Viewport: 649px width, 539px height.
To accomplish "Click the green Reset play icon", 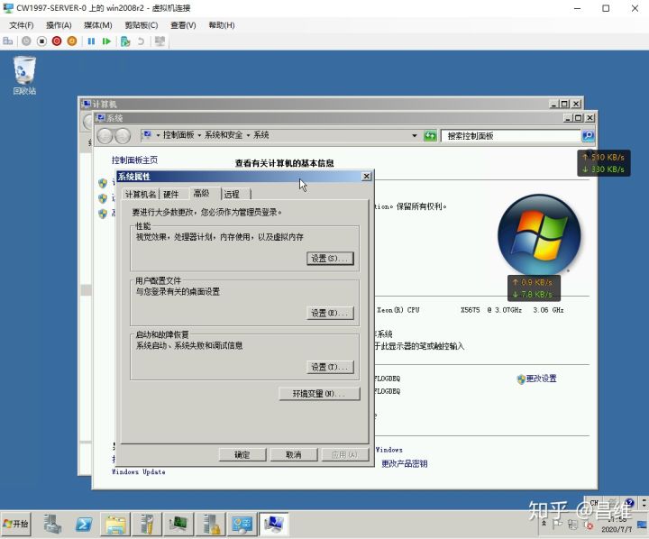I will pos(106,41).
